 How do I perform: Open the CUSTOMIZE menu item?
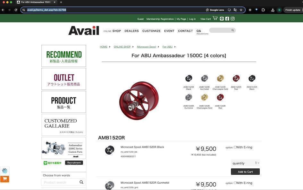pyautogui.click(x=151, y=31)
